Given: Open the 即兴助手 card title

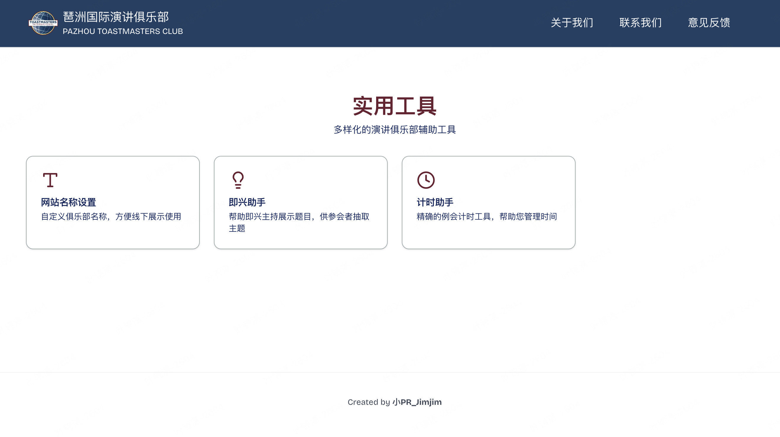Looking at the screenshot, I should point(247,202).
